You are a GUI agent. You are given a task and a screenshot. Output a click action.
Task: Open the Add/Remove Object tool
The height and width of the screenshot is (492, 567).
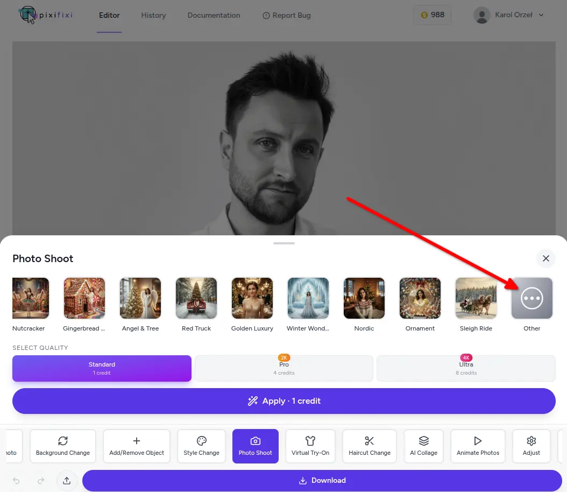coord(137,446)
